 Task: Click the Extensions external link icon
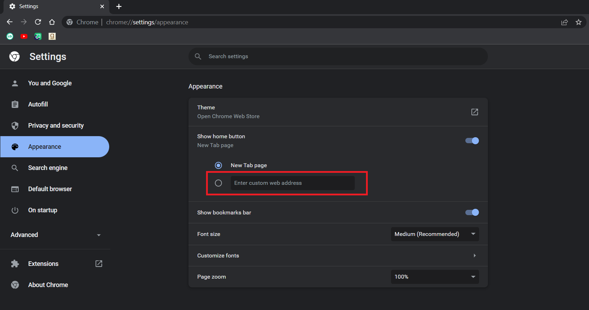tap(99, 263)
